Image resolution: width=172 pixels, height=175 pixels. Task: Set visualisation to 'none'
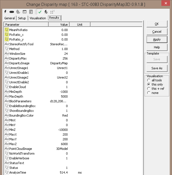[x=149, y=93]
